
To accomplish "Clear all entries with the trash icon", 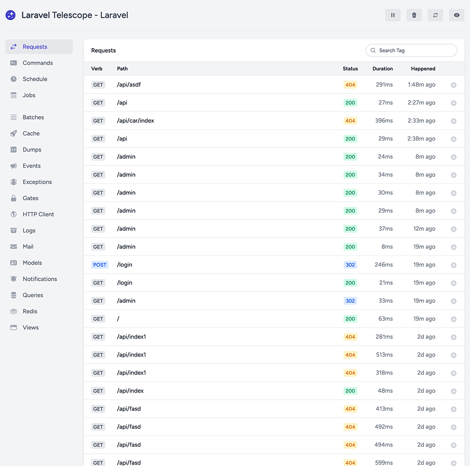I will (414, 15).
